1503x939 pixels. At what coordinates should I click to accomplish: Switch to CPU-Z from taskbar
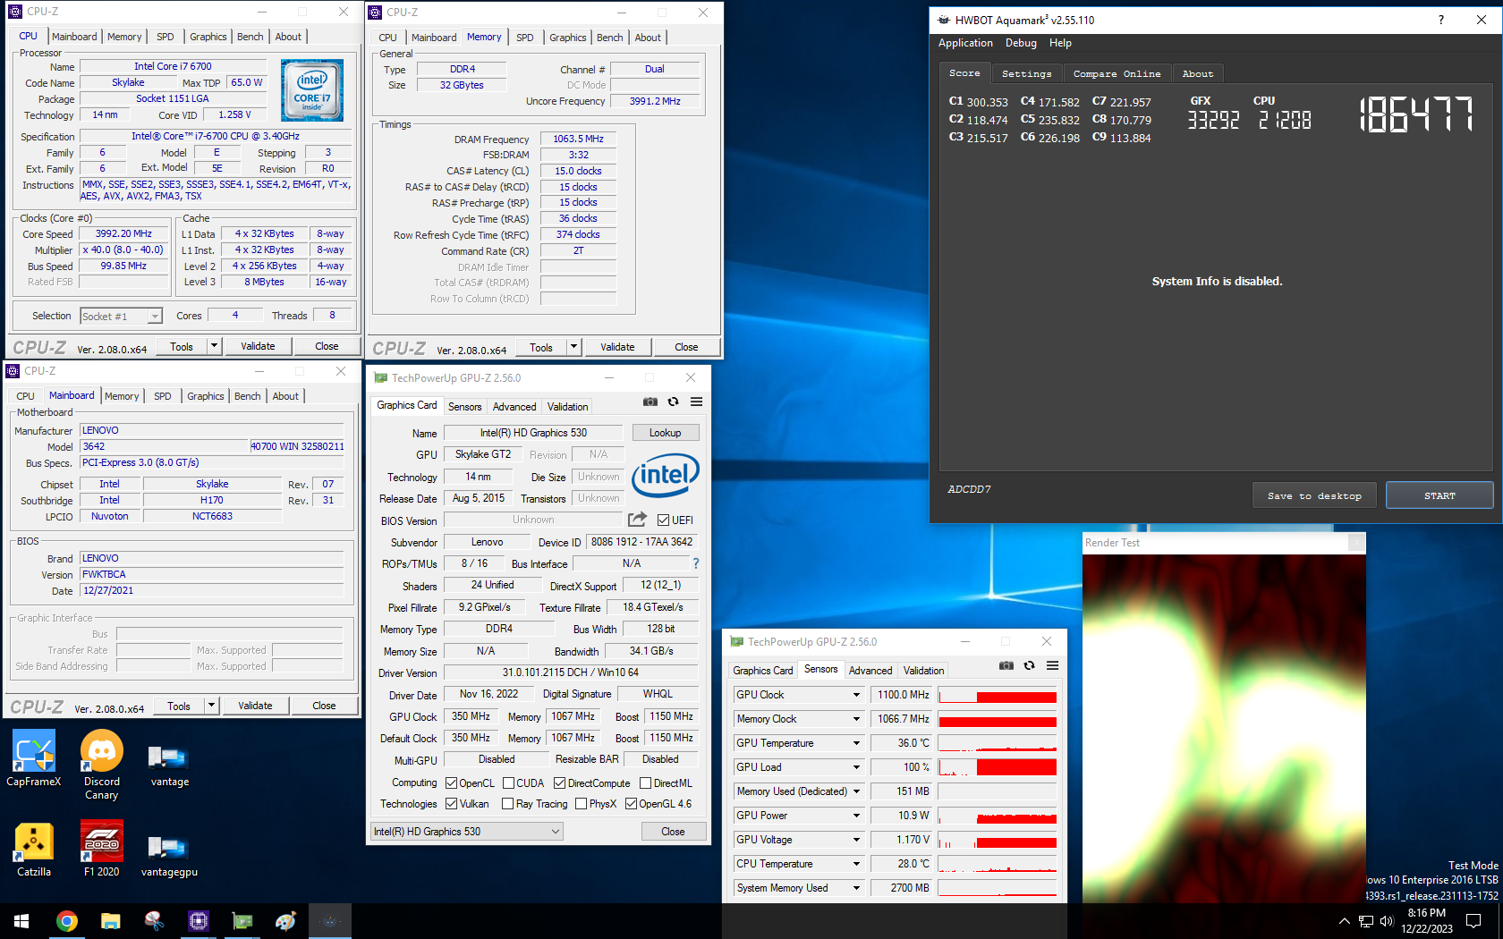click(198, 921)
